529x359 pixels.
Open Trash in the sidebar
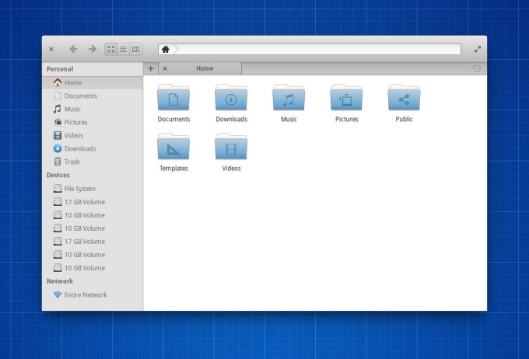click(72, 162)
